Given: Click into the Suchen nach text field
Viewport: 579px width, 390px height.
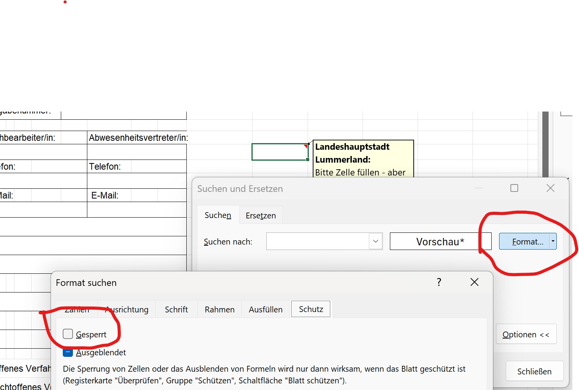Looking at the screenshot, I should coord(317,241).
